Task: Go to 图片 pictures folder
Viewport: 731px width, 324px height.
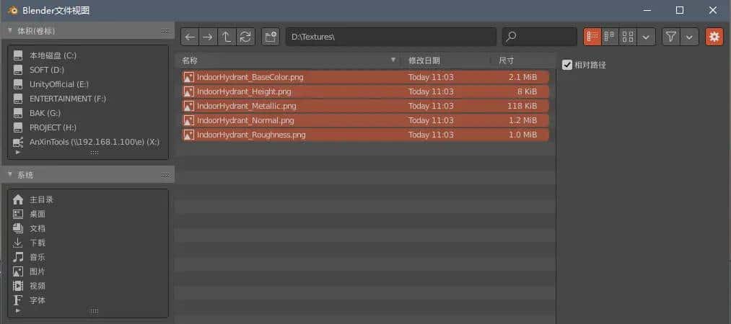Action: point(87,271)
